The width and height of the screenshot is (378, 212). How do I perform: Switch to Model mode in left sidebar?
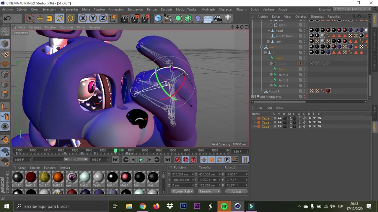tap(5, 44)
